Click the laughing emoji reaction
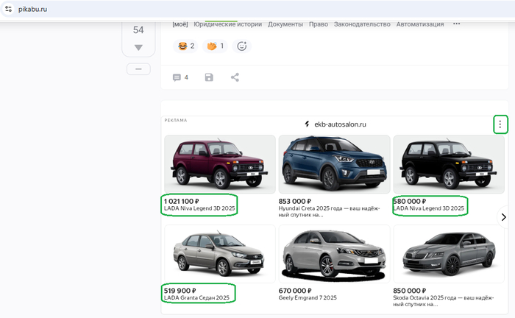The image size is (515, 318). [185, 46]
